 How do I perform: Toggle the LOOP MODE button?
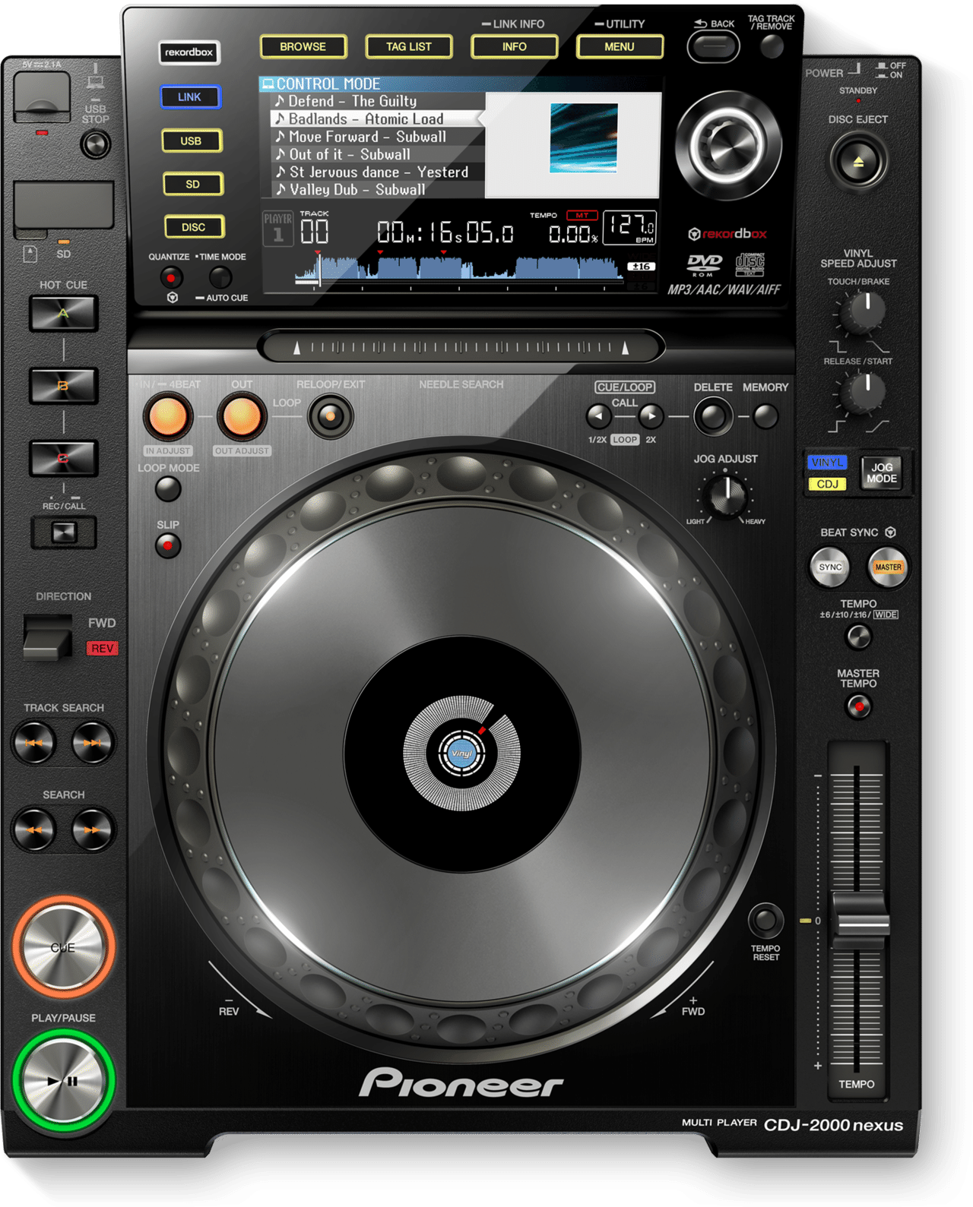[168, 490]
